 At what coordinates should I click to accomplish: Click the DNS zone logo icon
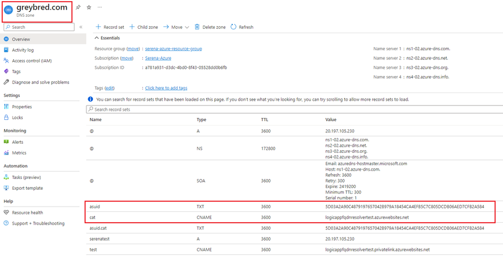click(x=8, y=10)
